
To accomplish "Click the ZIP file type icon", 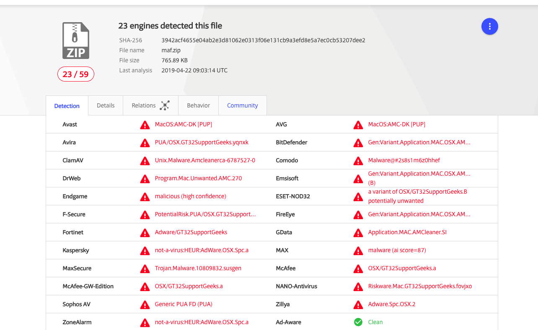I will [76, 41].
